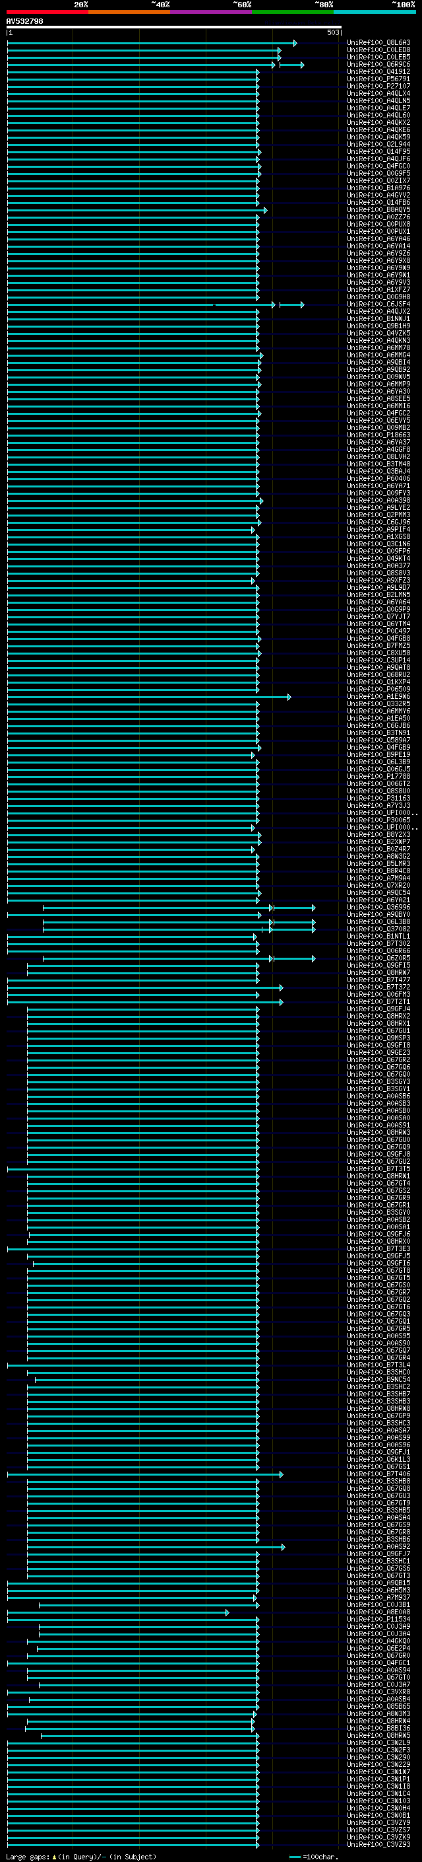Screen dimensions: 422x1862
Task: Select the UniRef100_B3SGY0 label
Action: [x=378, y=1212]
